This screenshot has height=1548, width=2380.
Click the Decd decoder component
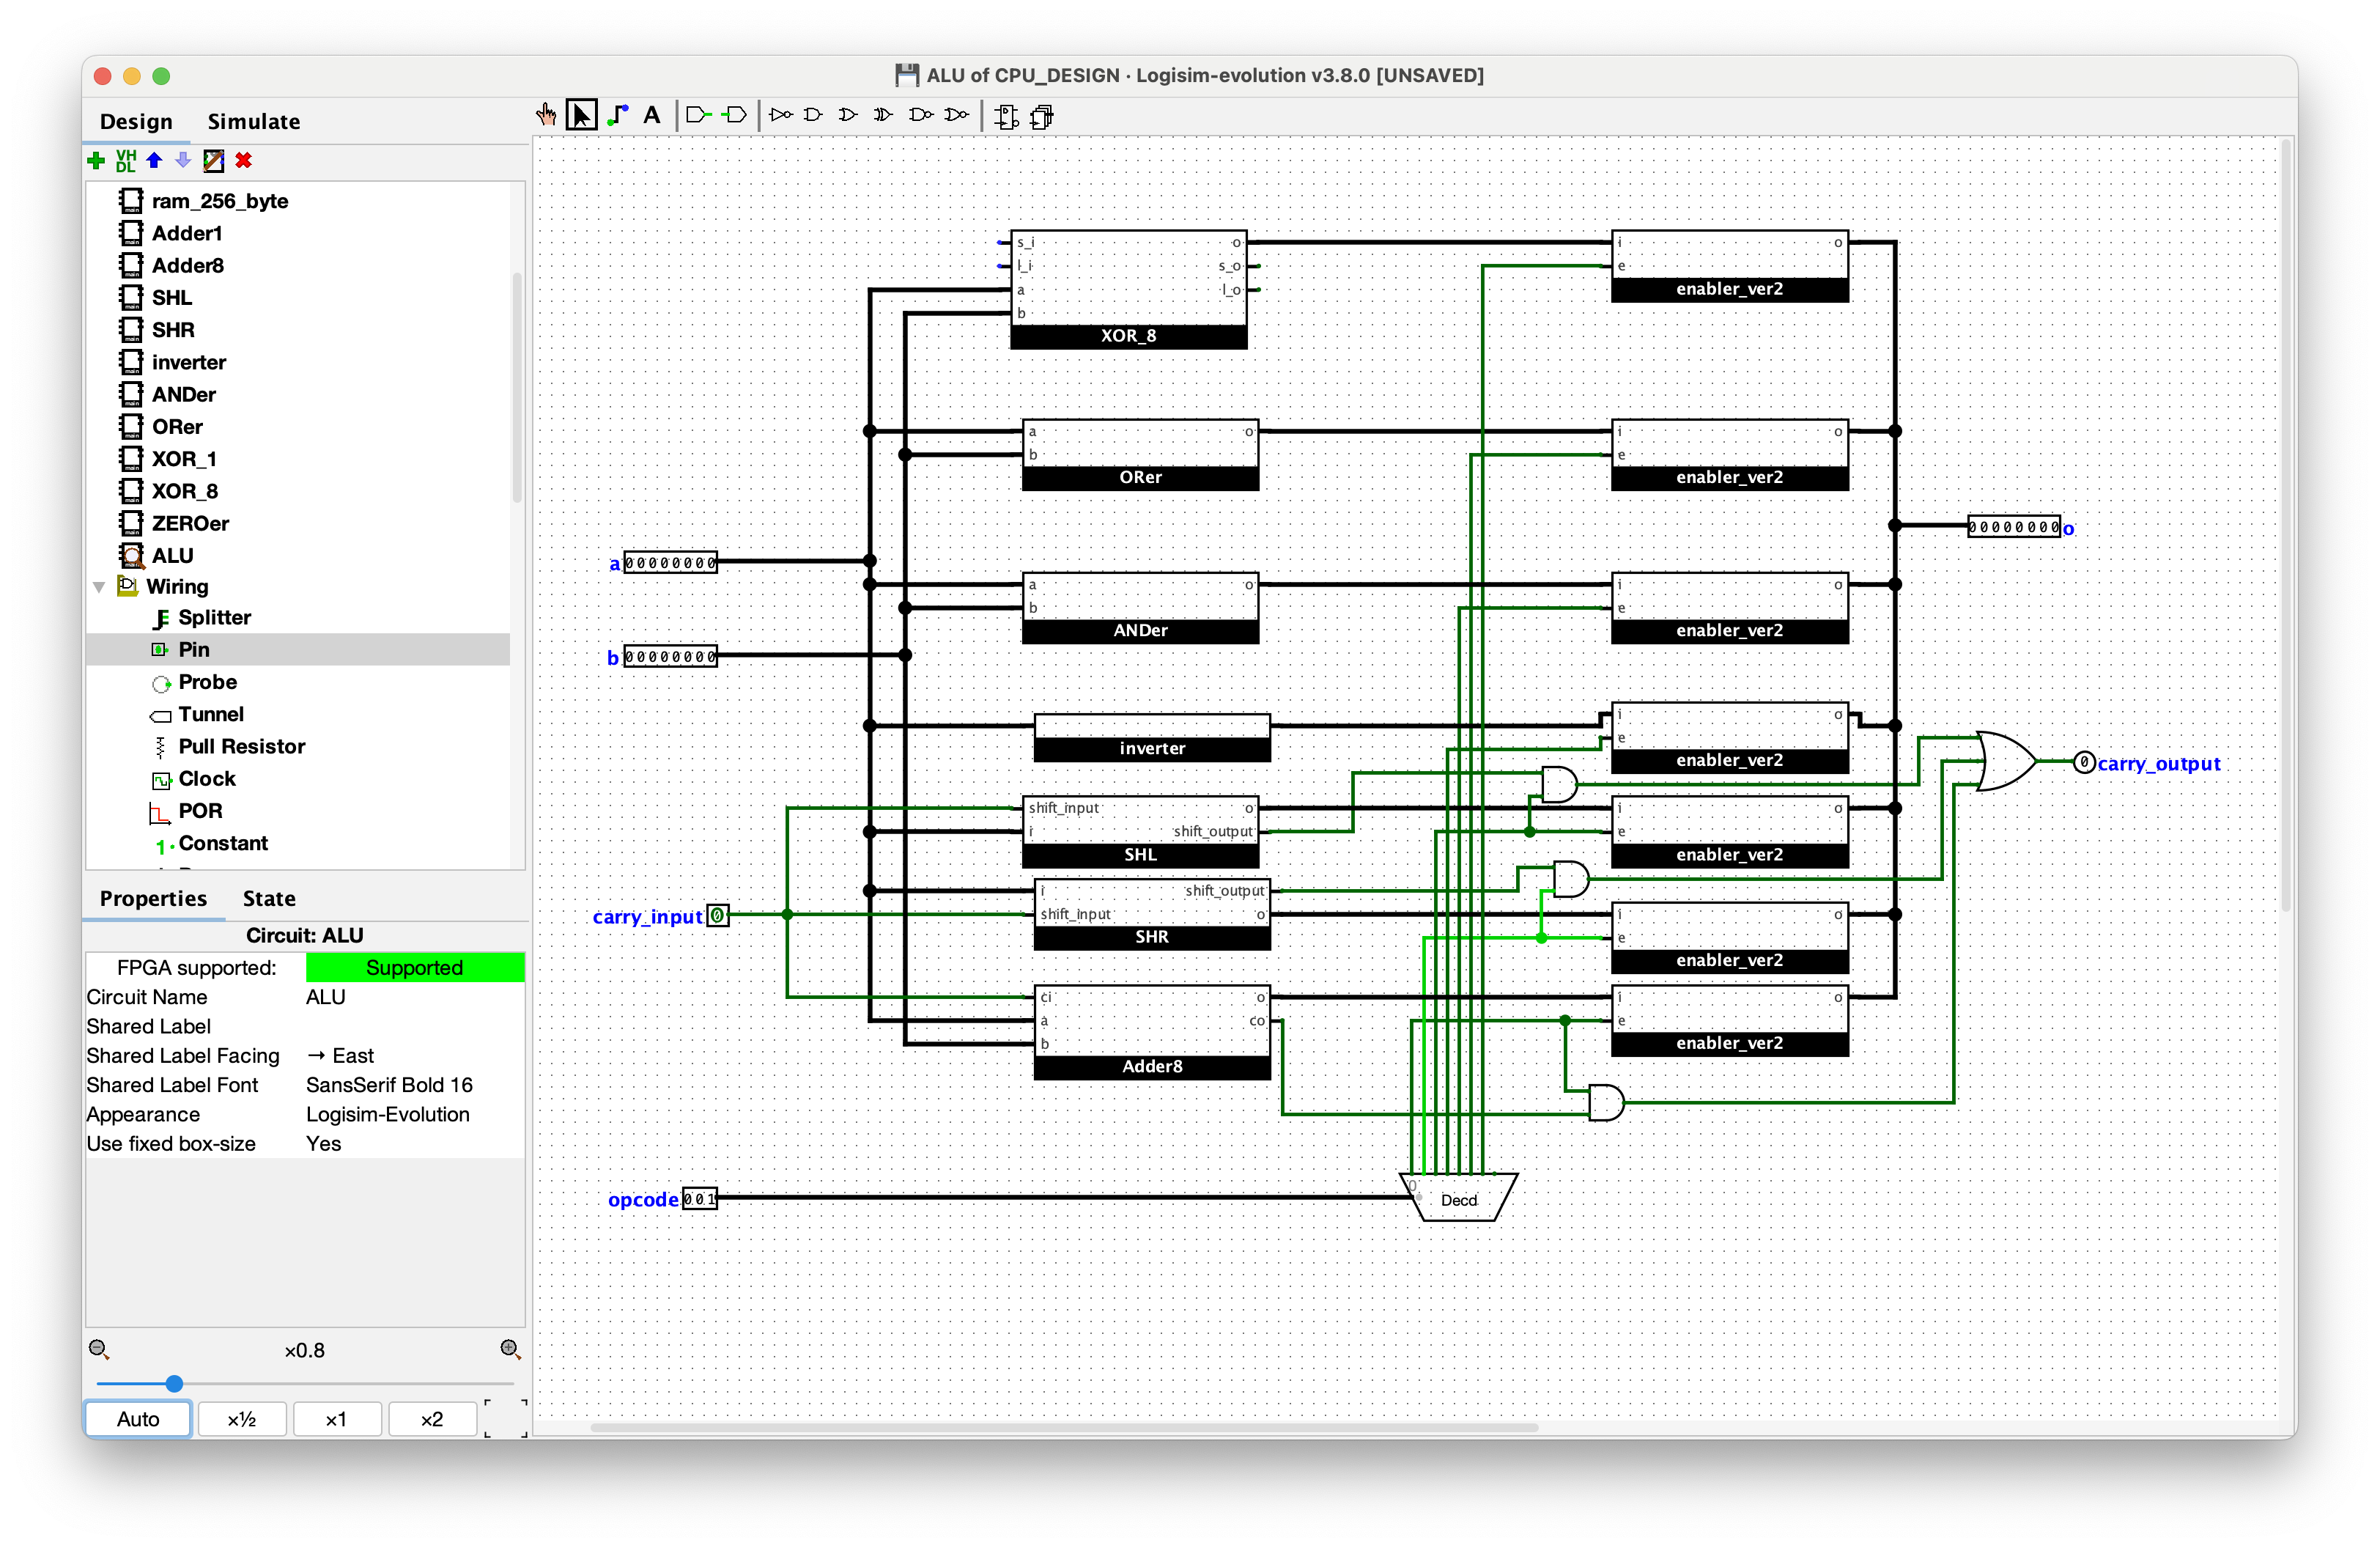(1458, 1197)
